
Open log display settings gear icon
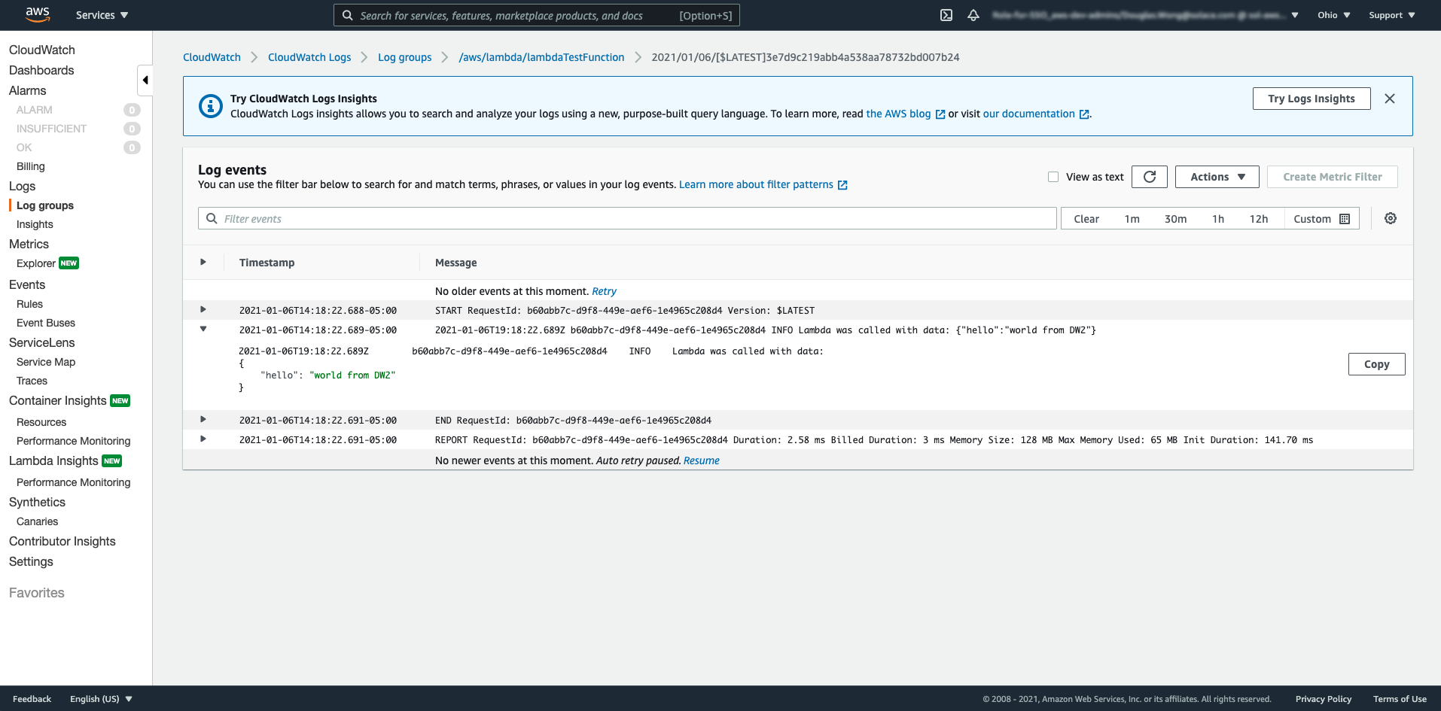1391,218
